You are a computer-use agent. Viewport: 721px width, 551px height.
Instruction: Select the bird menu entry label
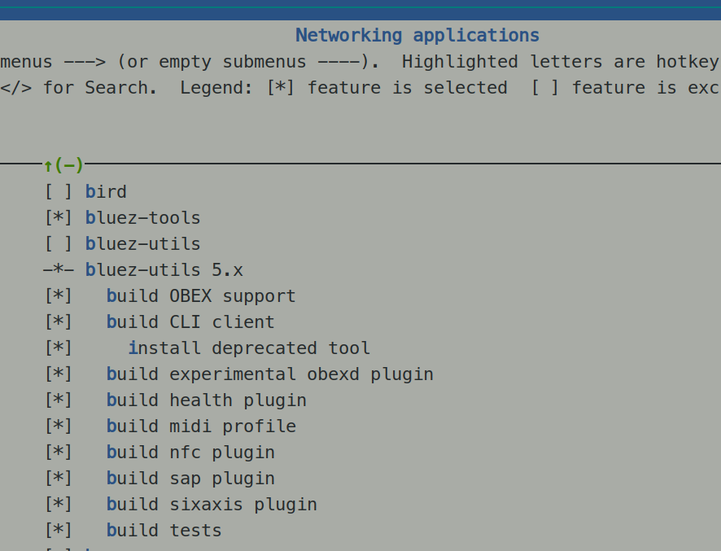coord(106,192)
